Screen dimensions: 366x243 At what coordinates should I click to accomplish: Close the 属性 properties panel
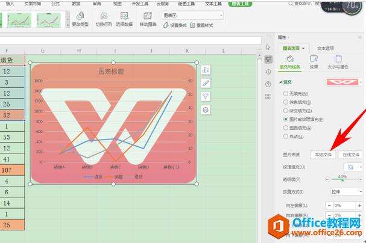click(x=360, y=37)
